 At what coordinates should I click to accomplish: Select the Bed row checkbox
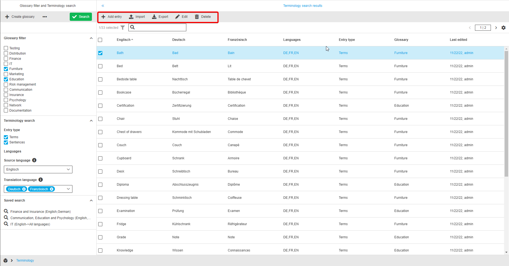tap(100, 66)
